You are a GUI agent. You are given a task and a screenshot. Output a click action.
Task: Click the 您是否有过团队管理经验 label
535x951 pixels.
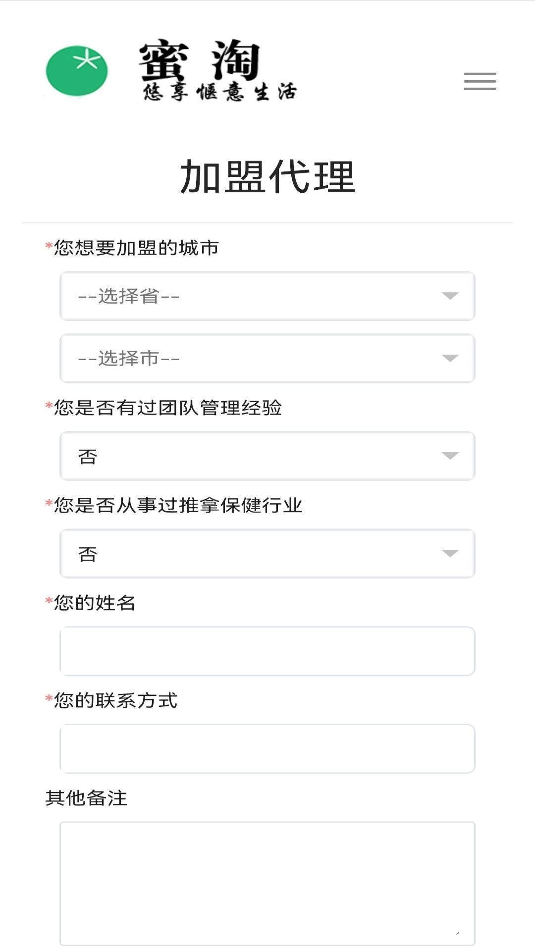168,408
